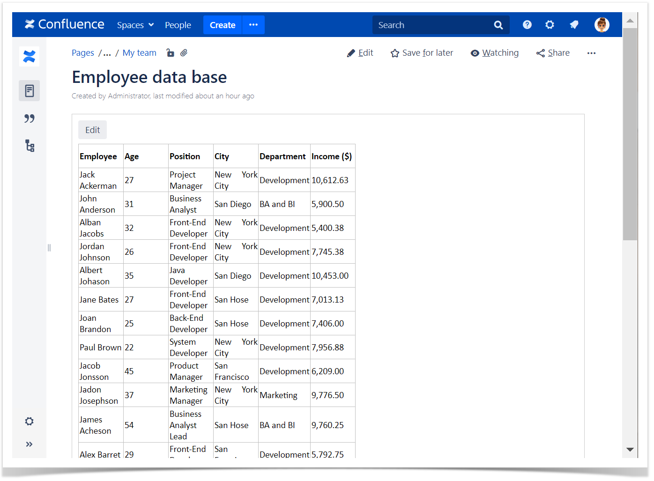Screen dimensions: 654x481
Task: Click the user profile avatar
Action: pos(602,25)
